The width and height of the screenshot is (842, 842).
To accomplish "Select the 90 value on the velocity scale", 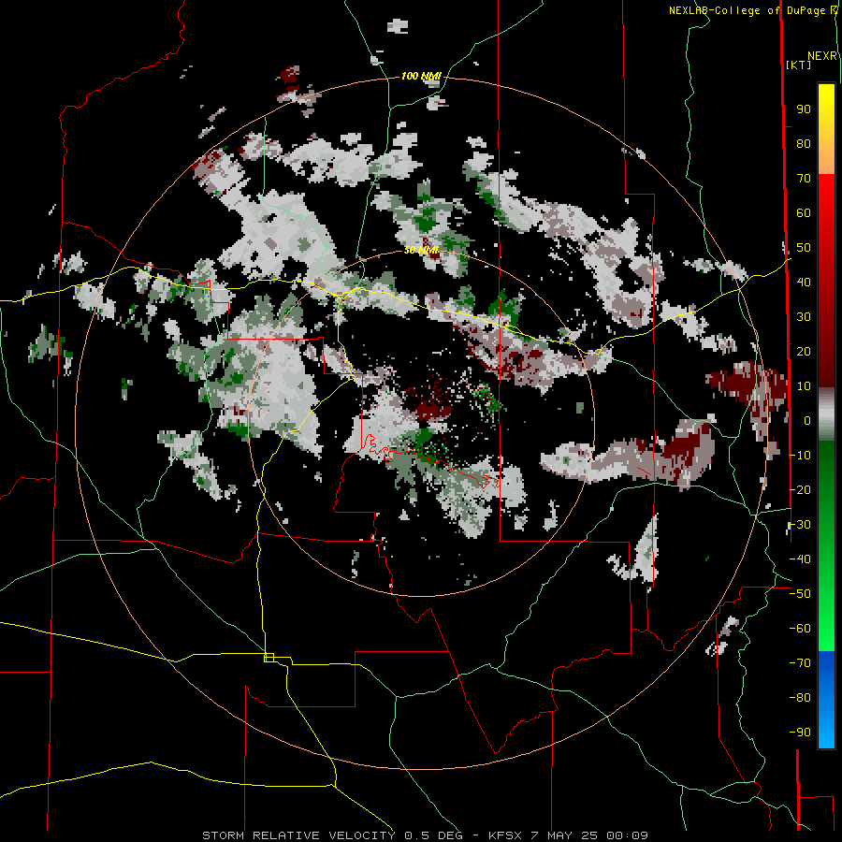I will [x=804, y=109].
